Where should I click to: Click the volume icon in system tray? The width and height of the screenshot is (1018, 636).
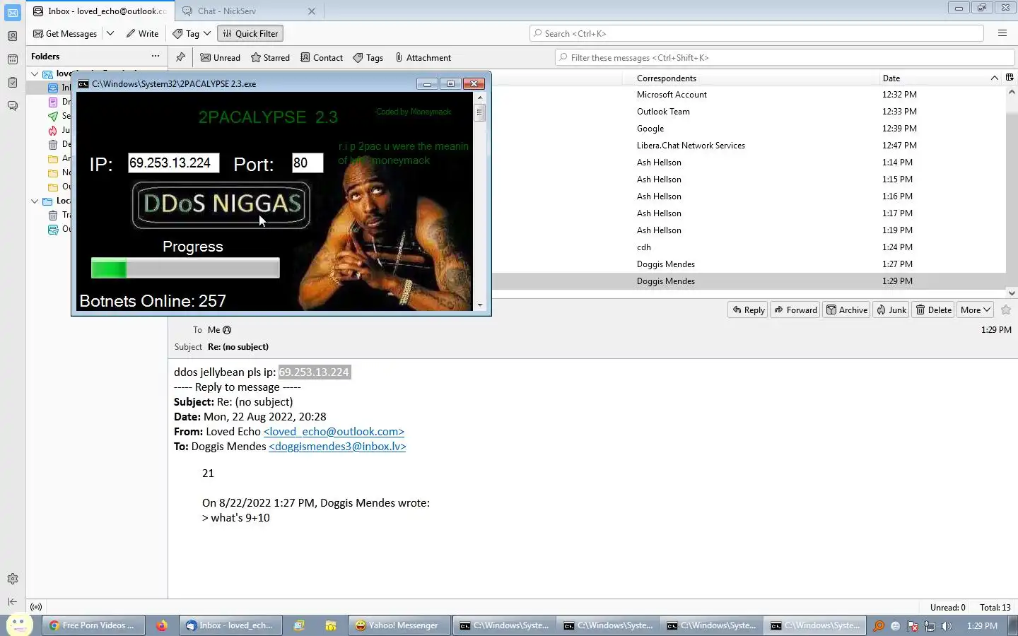click(x=947, y=626)
